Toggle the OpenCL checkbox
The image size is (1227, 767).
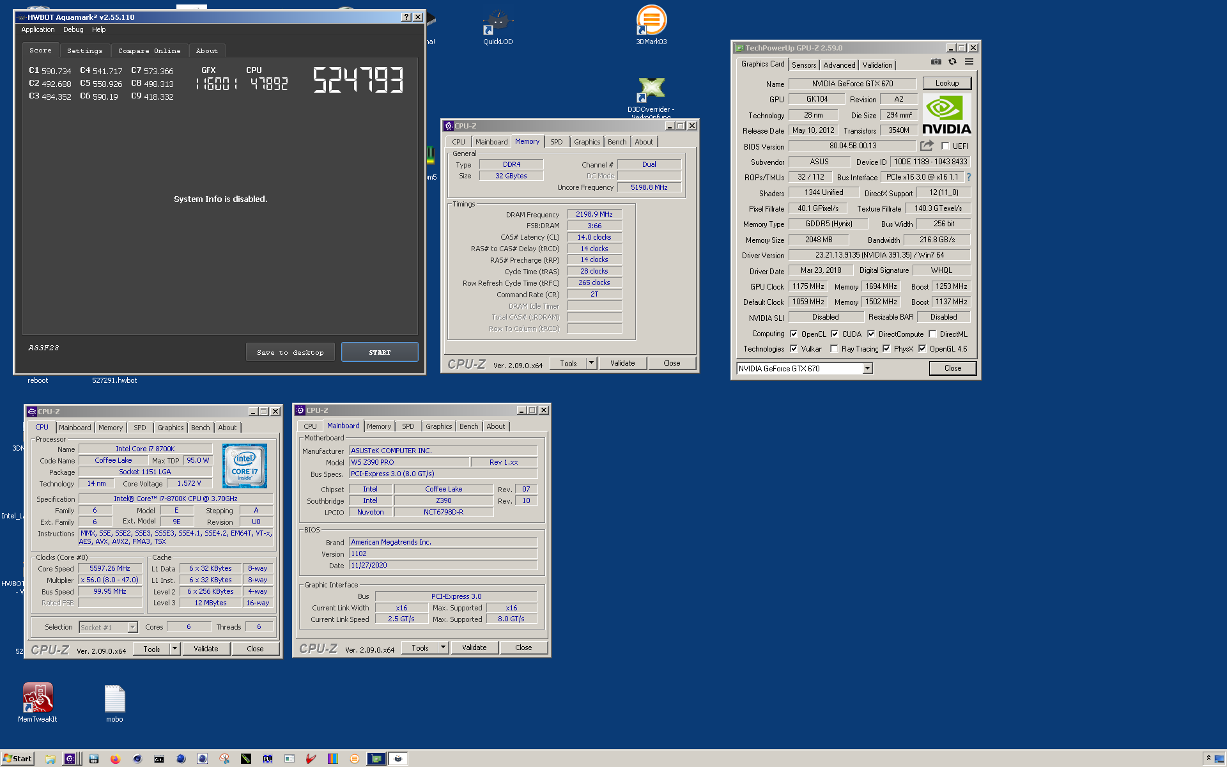pyautogui.click(x=794, y=334)
